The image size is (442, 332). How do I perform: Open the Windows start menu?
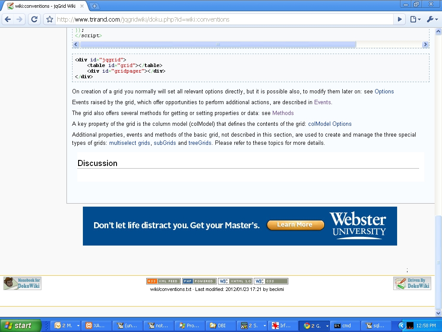[x=20, y=326]
